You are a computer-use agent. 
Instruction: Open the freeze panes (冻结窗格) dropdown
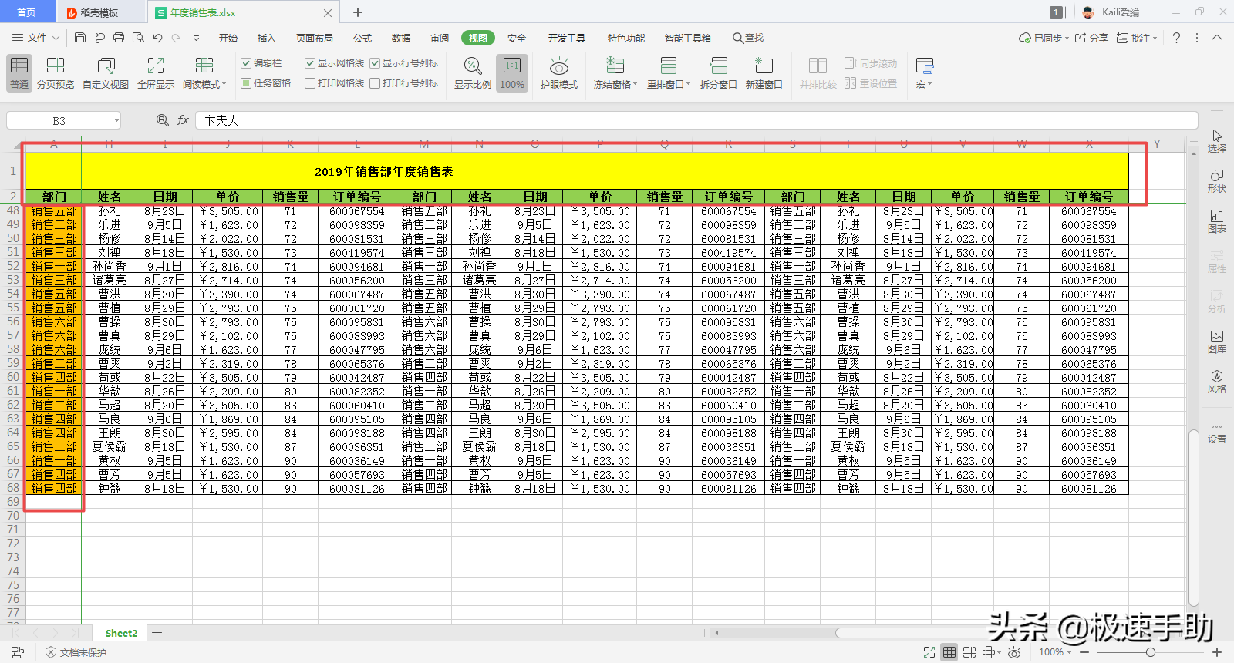[x=615, y=73]
